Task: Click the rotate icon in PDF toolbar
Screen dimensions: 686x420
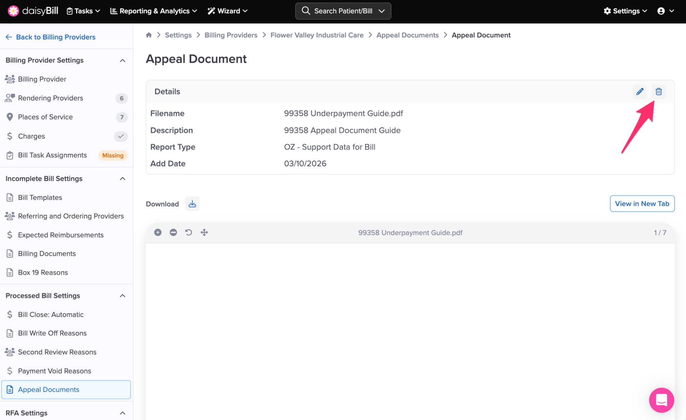Action: [x=189, y=232]
